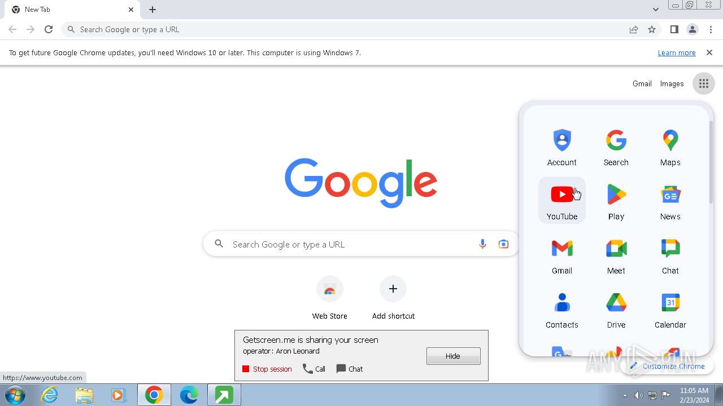
Task: Open the tab search dropdown arrow
Action: [x=655, y=9]
